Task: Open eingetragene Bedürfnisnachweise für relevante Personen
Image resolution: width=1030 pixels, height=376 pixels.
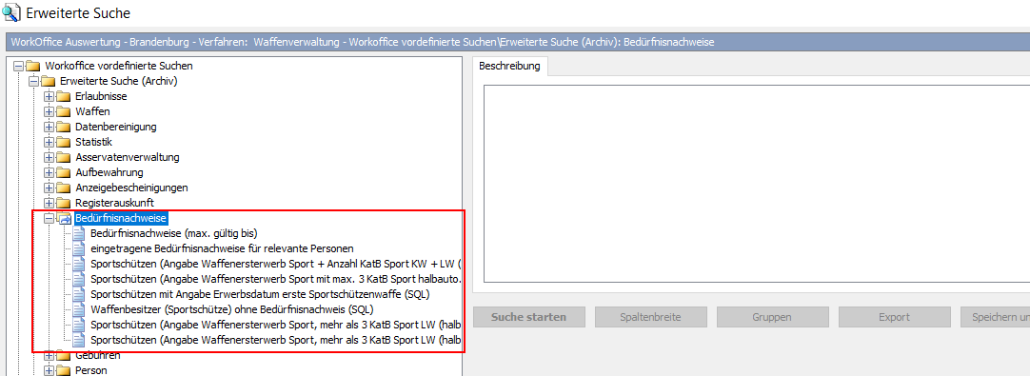Action: (222, 248)
